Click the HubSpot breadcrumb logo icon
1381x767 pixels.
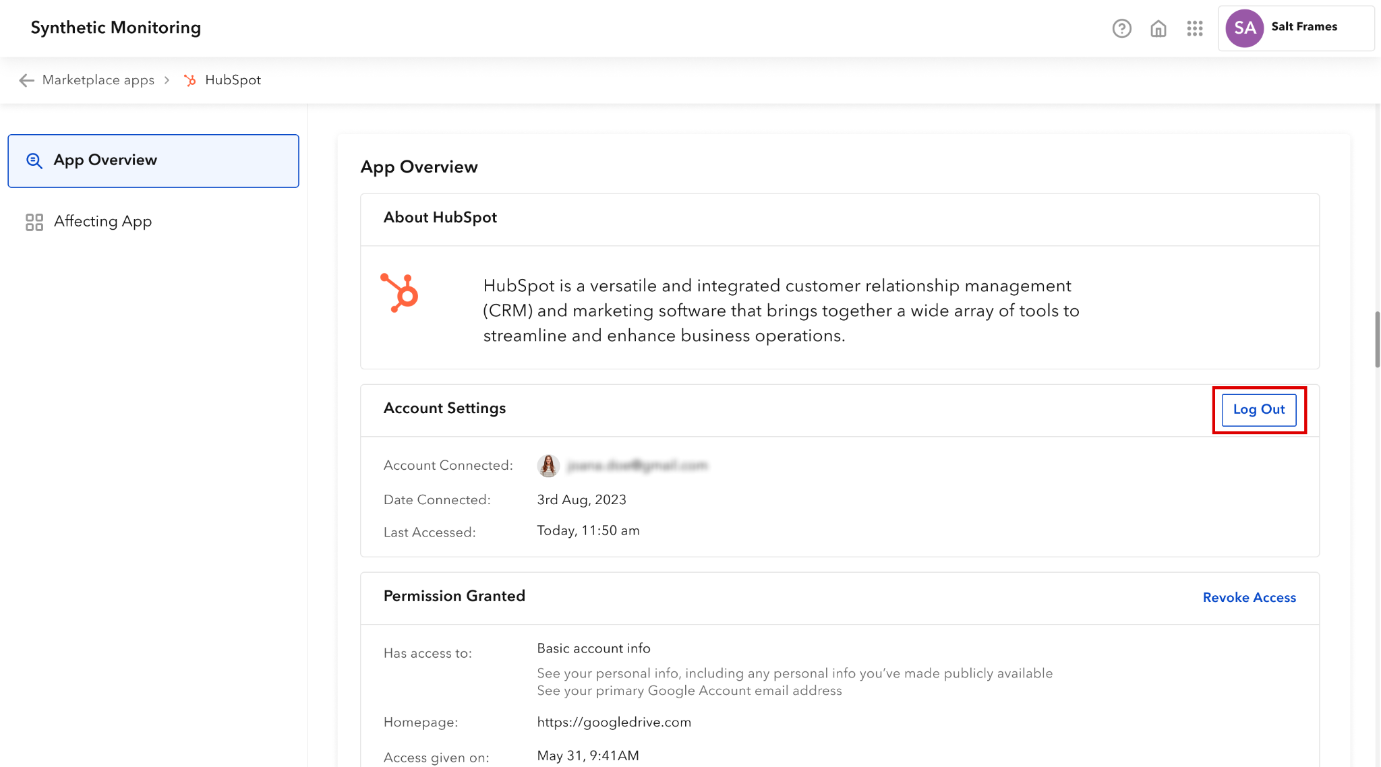190,80
